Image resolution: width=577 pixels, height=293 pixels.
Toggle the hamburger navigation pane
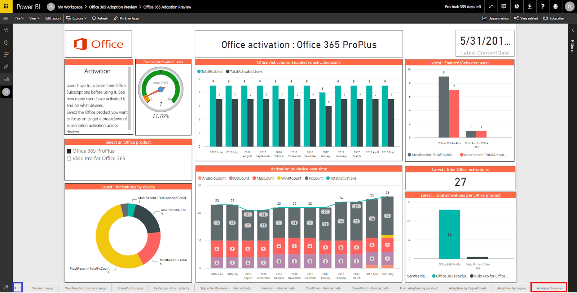pos(5,18)
